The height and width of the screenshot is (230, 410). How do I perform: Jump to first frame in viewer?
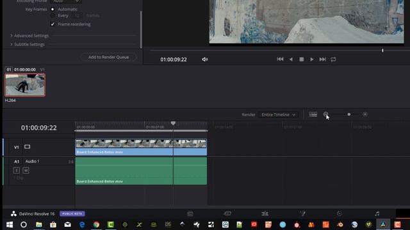280,59
